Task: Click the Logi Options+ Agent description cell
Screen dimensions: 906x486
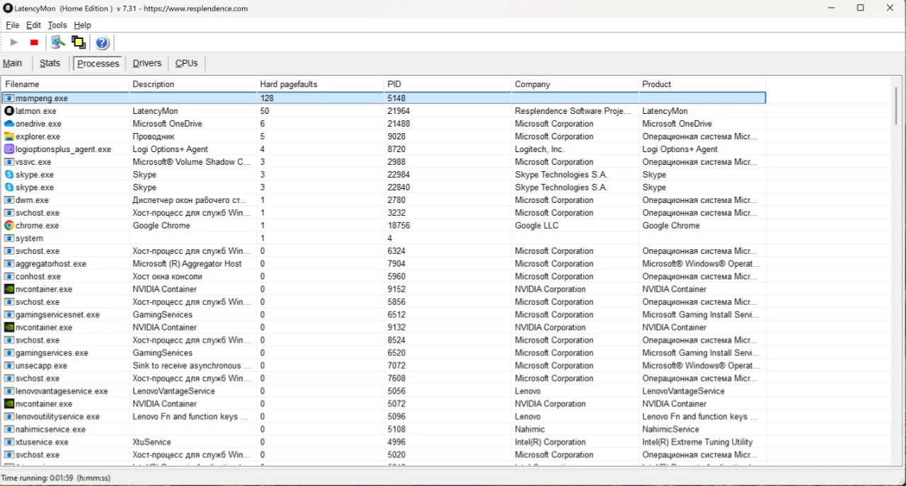Action: (x=171, y=149)
